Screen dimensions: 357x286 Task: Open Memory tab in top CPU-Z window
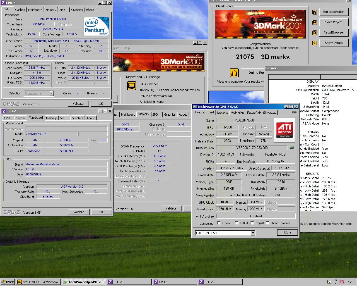(x=51, y=10)
